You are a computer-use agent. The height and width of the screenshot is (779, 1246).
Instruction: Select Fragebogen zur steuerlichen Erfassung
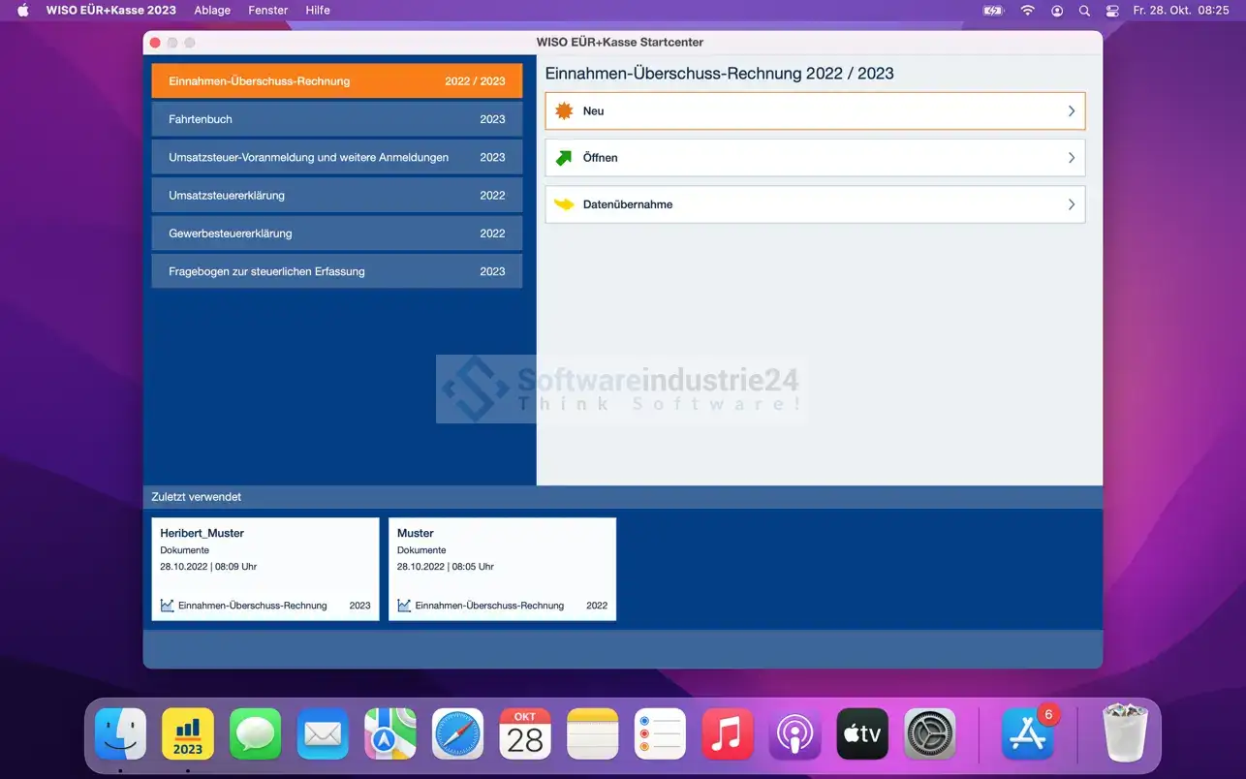point(336,271)
